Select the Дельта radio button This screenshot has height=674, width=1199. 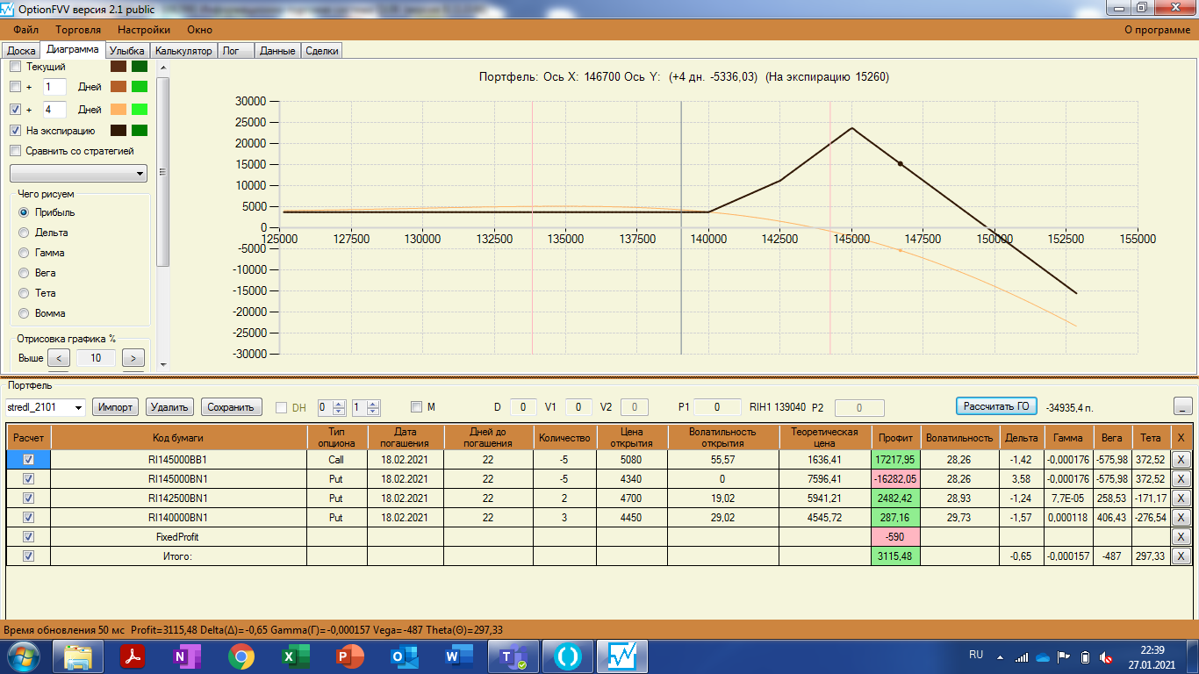coord(24,233)
